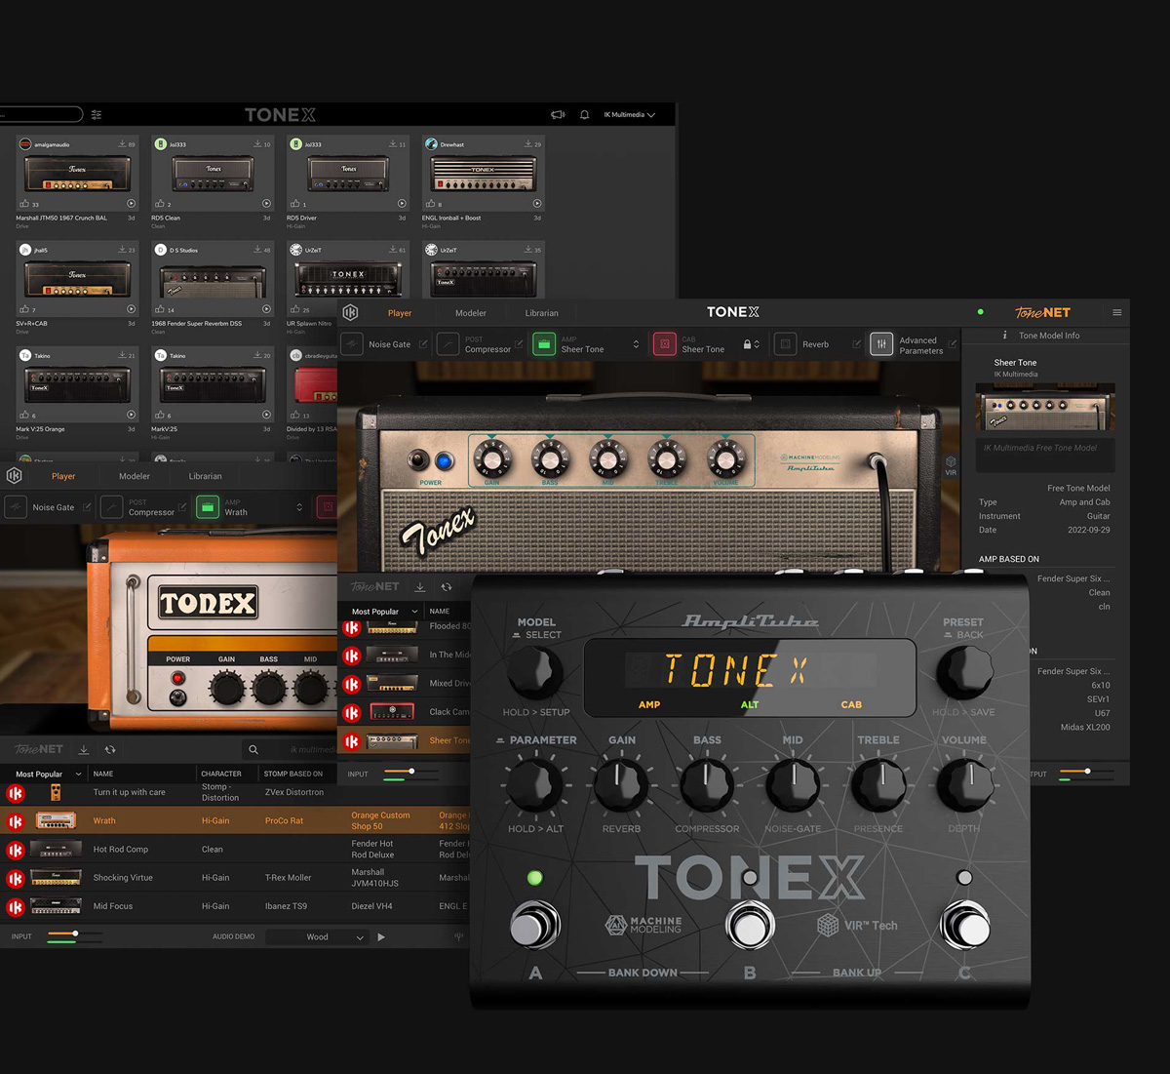Download the Drewhast ENGL Ironball tone
This screenshot has height=1074, width=1170.
tap(528, 144)
